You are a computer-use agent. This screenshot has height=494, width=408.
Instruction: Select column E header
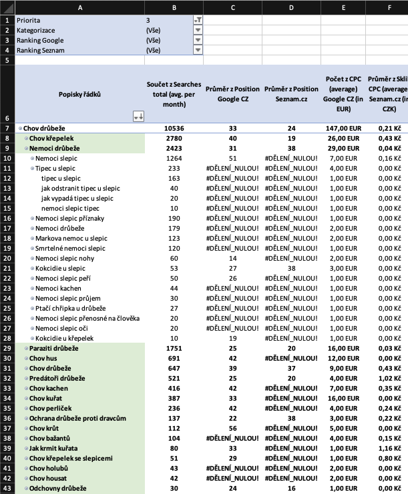coord(343,7)
